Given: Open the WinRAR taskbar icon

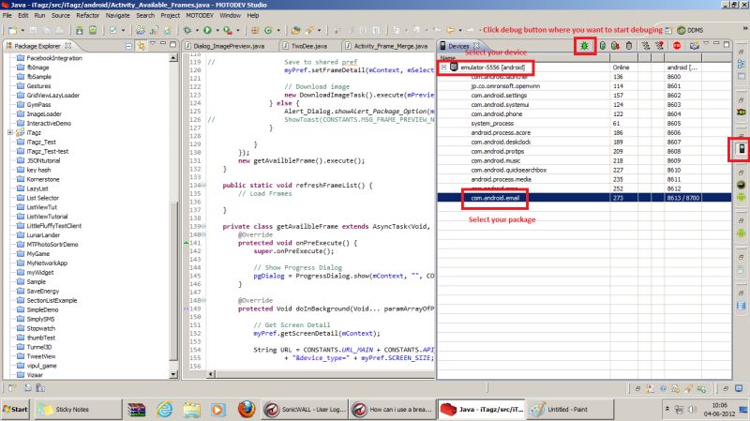Looking at the screenshot, I should (x=136, y=410).
